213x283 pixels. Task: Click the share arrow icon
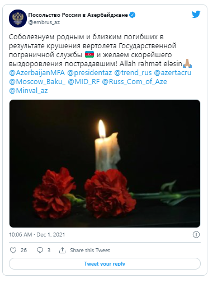tap(62, 250)
